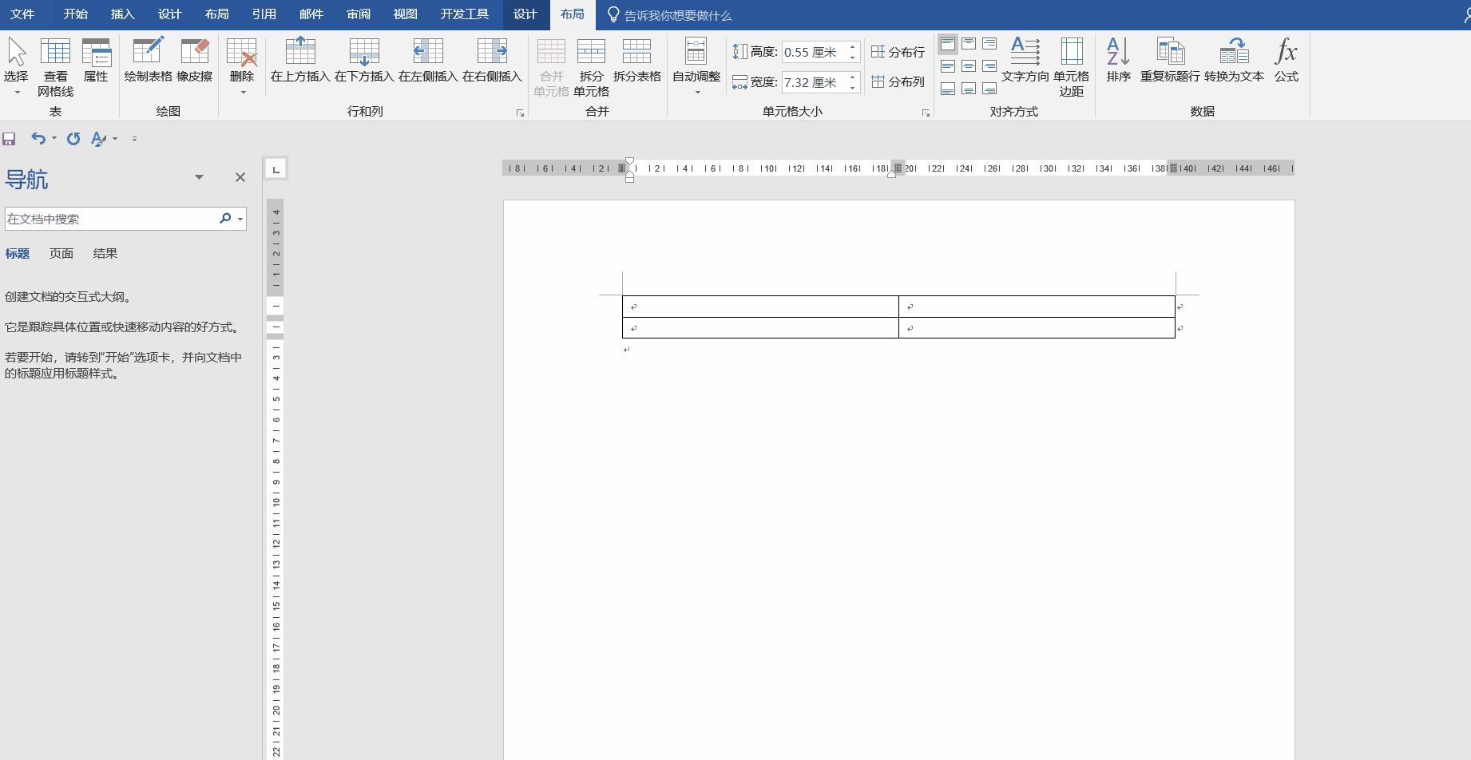Select the Eraser table tool

tap(195, 60)
